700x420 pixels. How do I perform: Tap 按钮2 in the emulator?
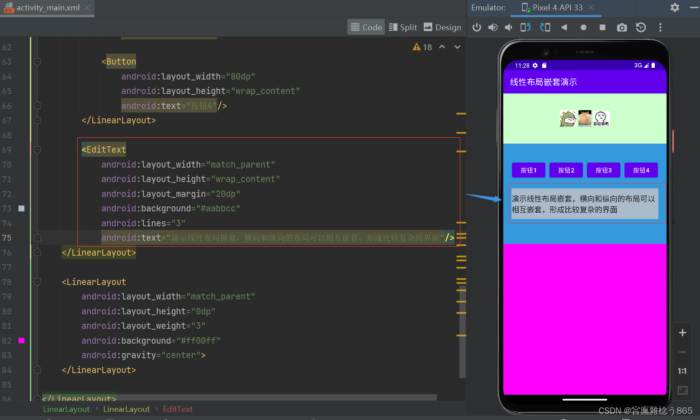(x=566, y=170)
